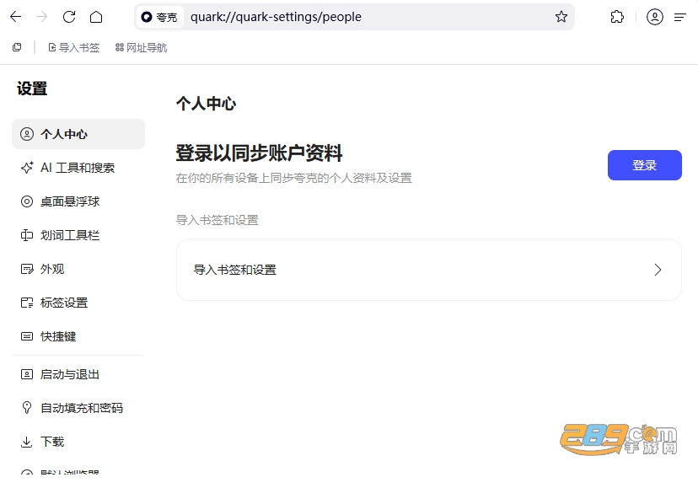Screen dimensions: 698x488
Task: Open the user account avatar icon
Action: [655, 17]
